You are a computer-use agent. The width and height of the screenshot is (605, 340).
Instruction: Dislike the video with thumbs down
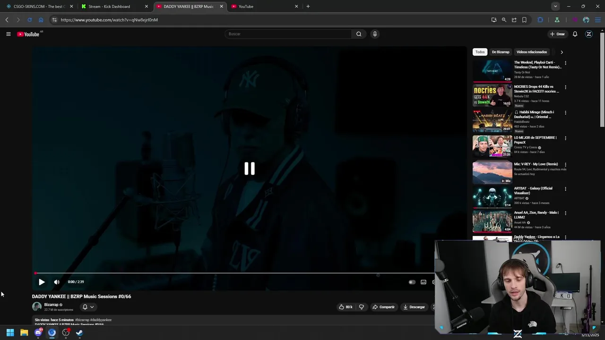pos(362,307)
